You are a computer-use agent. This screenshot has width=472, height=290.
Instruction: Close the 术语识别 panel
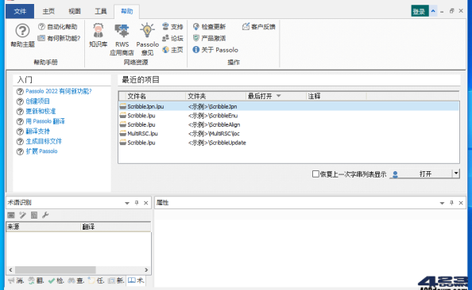[146, 203]
